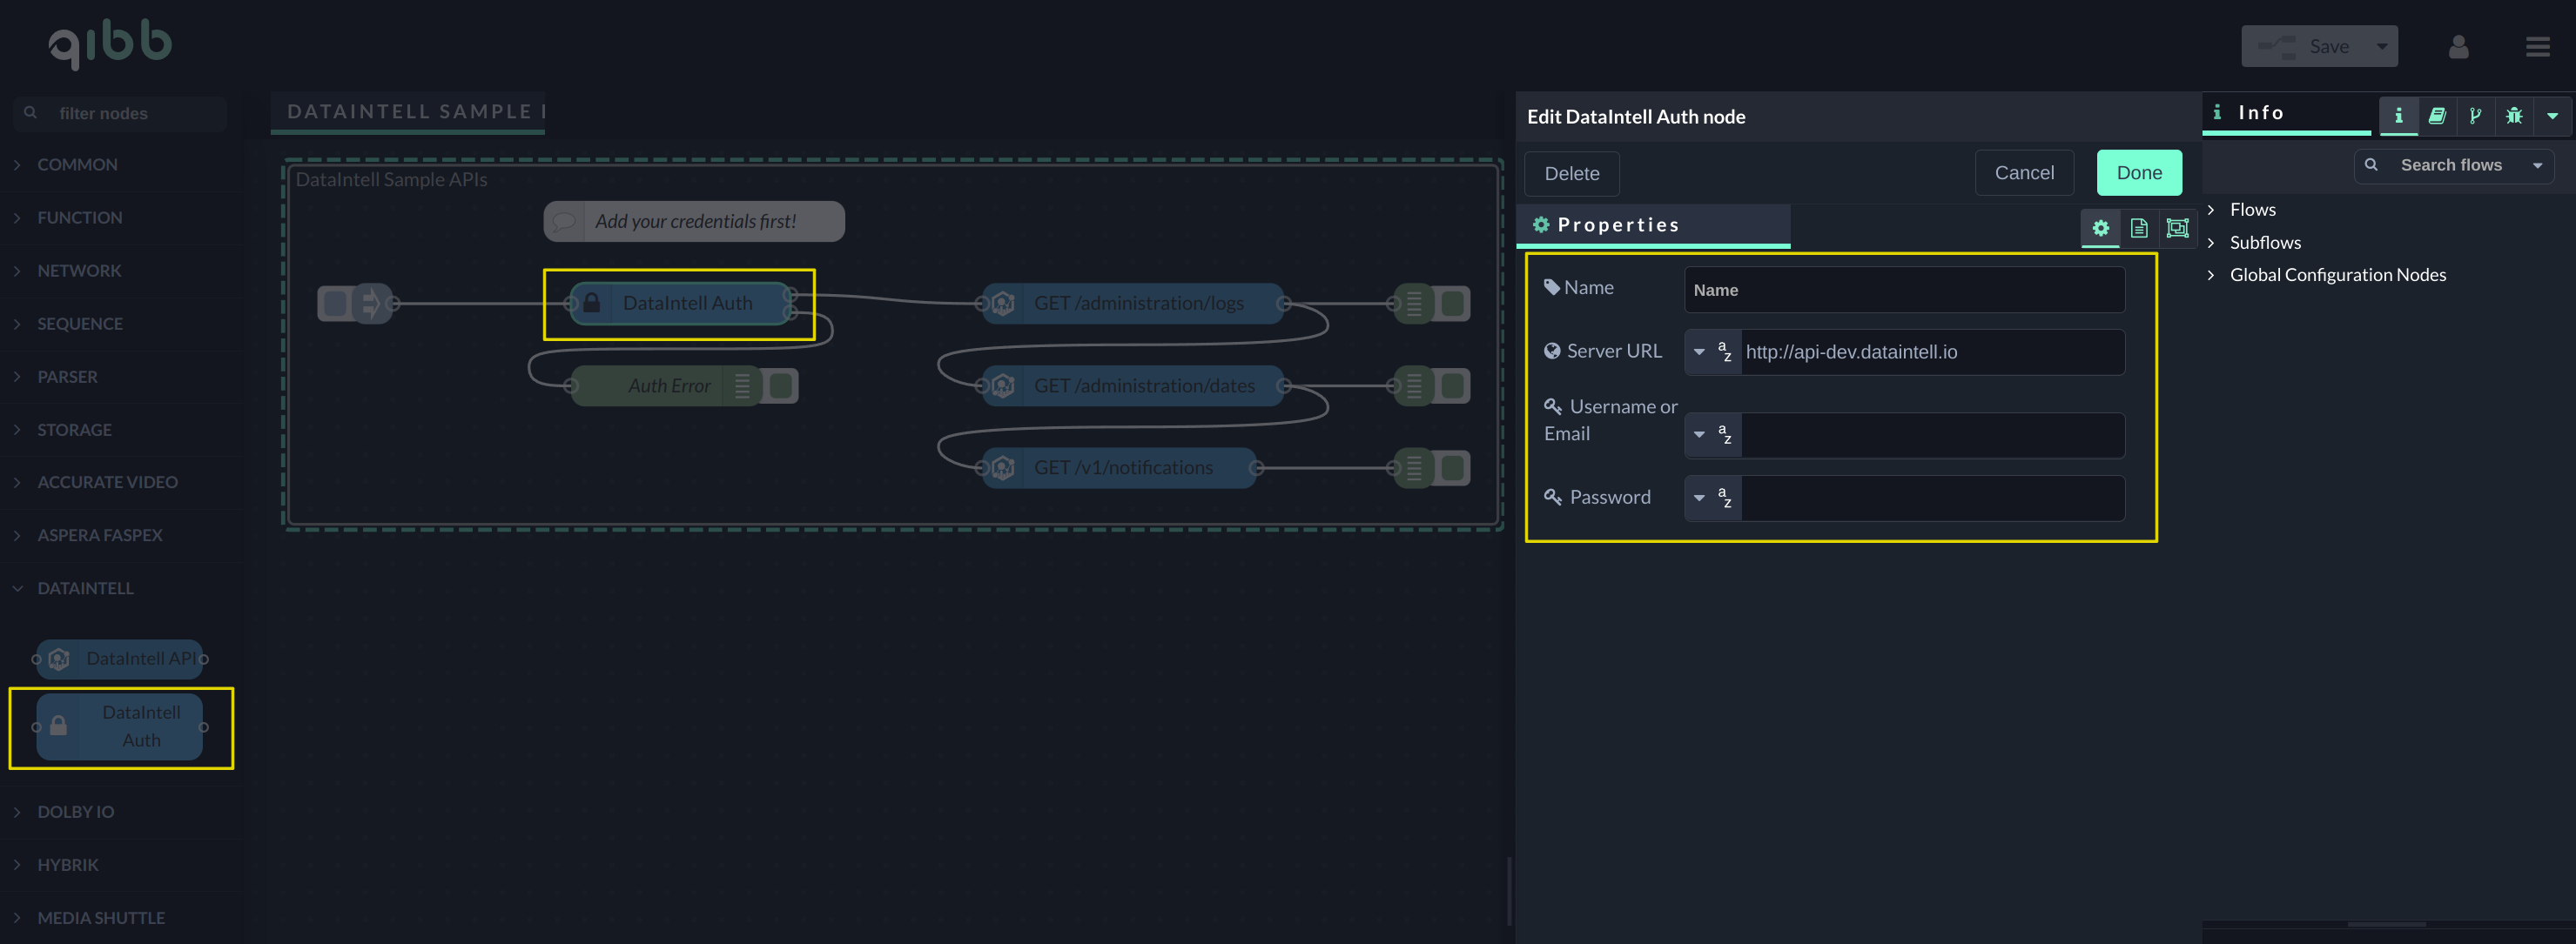Image resolution: width=2576 pixels, height=944 pixels.
Task: Select node properties gear icon
Action: pyautogui.click(x=2101, y=229)
